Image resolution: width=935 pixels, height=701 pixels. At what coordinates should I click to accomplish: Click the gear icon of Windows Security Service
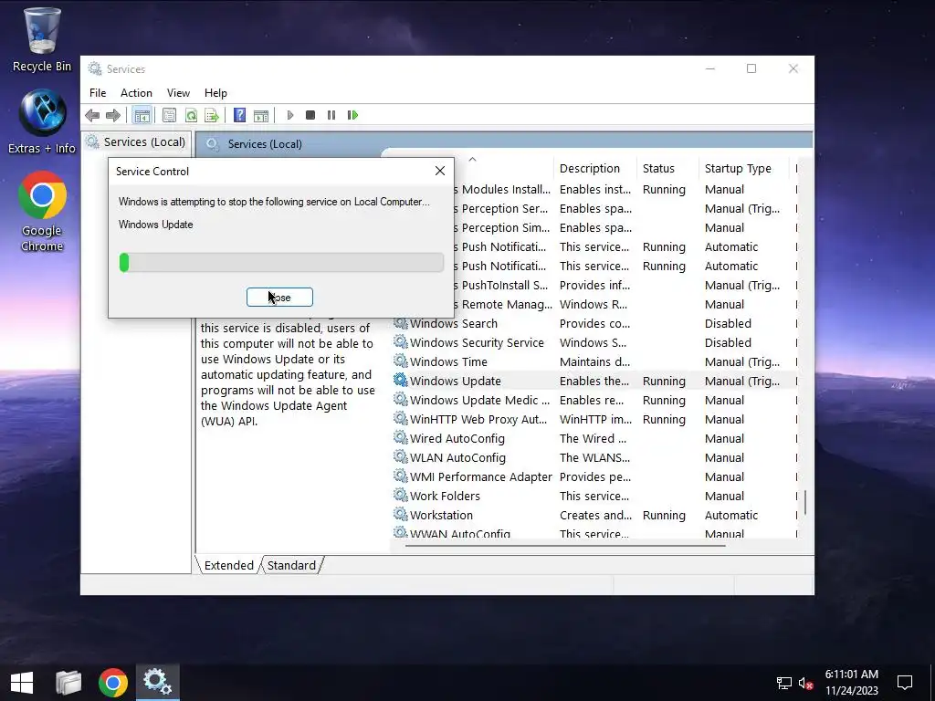pyautogui.click(x=401, y=342)
